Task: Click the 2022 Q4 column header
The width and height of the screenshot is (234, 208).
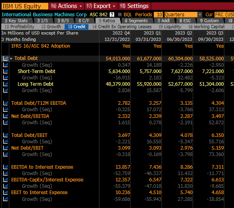Action: pos(121,33)
